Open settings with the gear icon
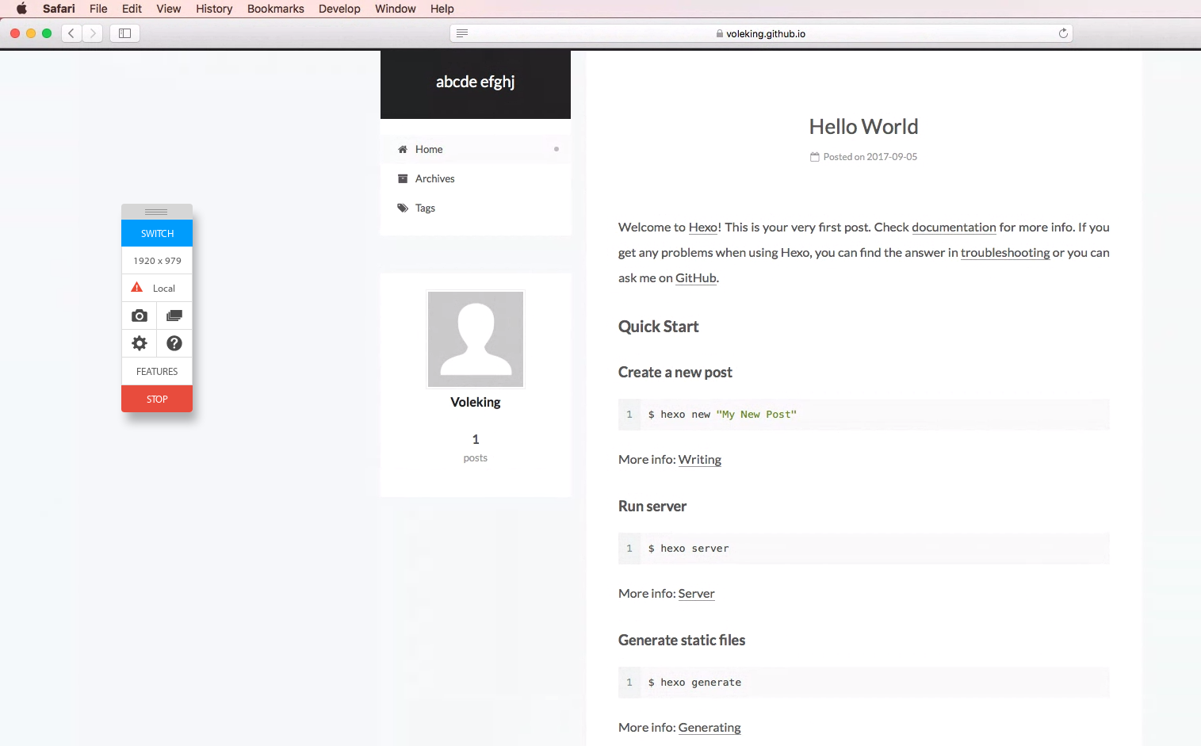The image size is (1201, 746). (140, 343)
